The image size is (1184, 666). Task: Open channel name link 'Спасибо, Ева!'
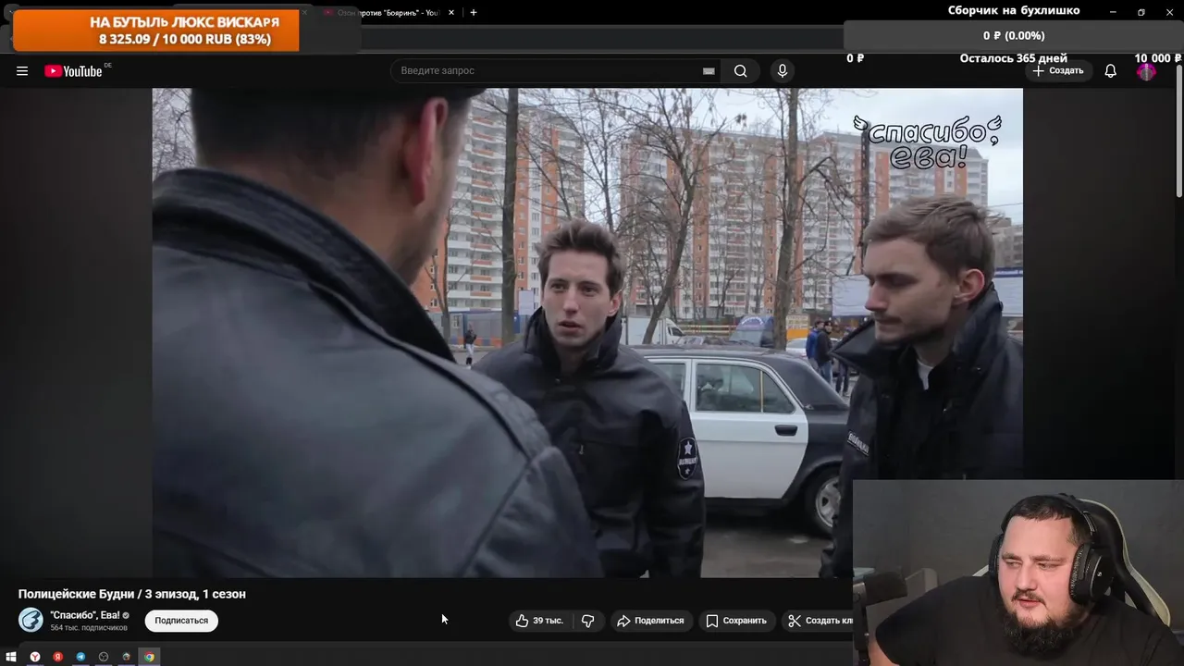85,615
